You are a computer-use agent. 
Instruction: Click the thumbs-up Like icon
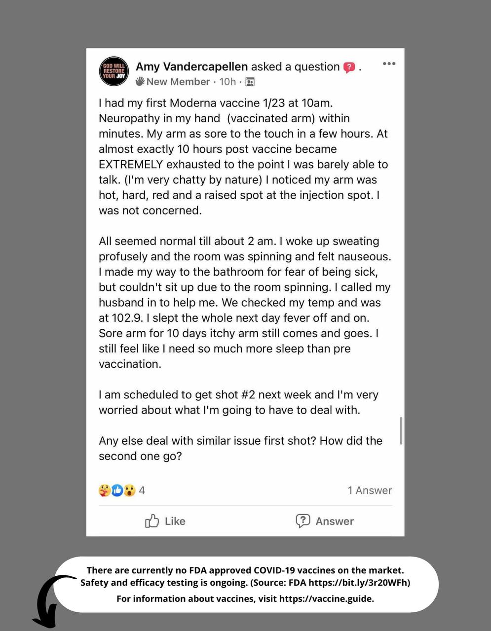tap(152, 521)
